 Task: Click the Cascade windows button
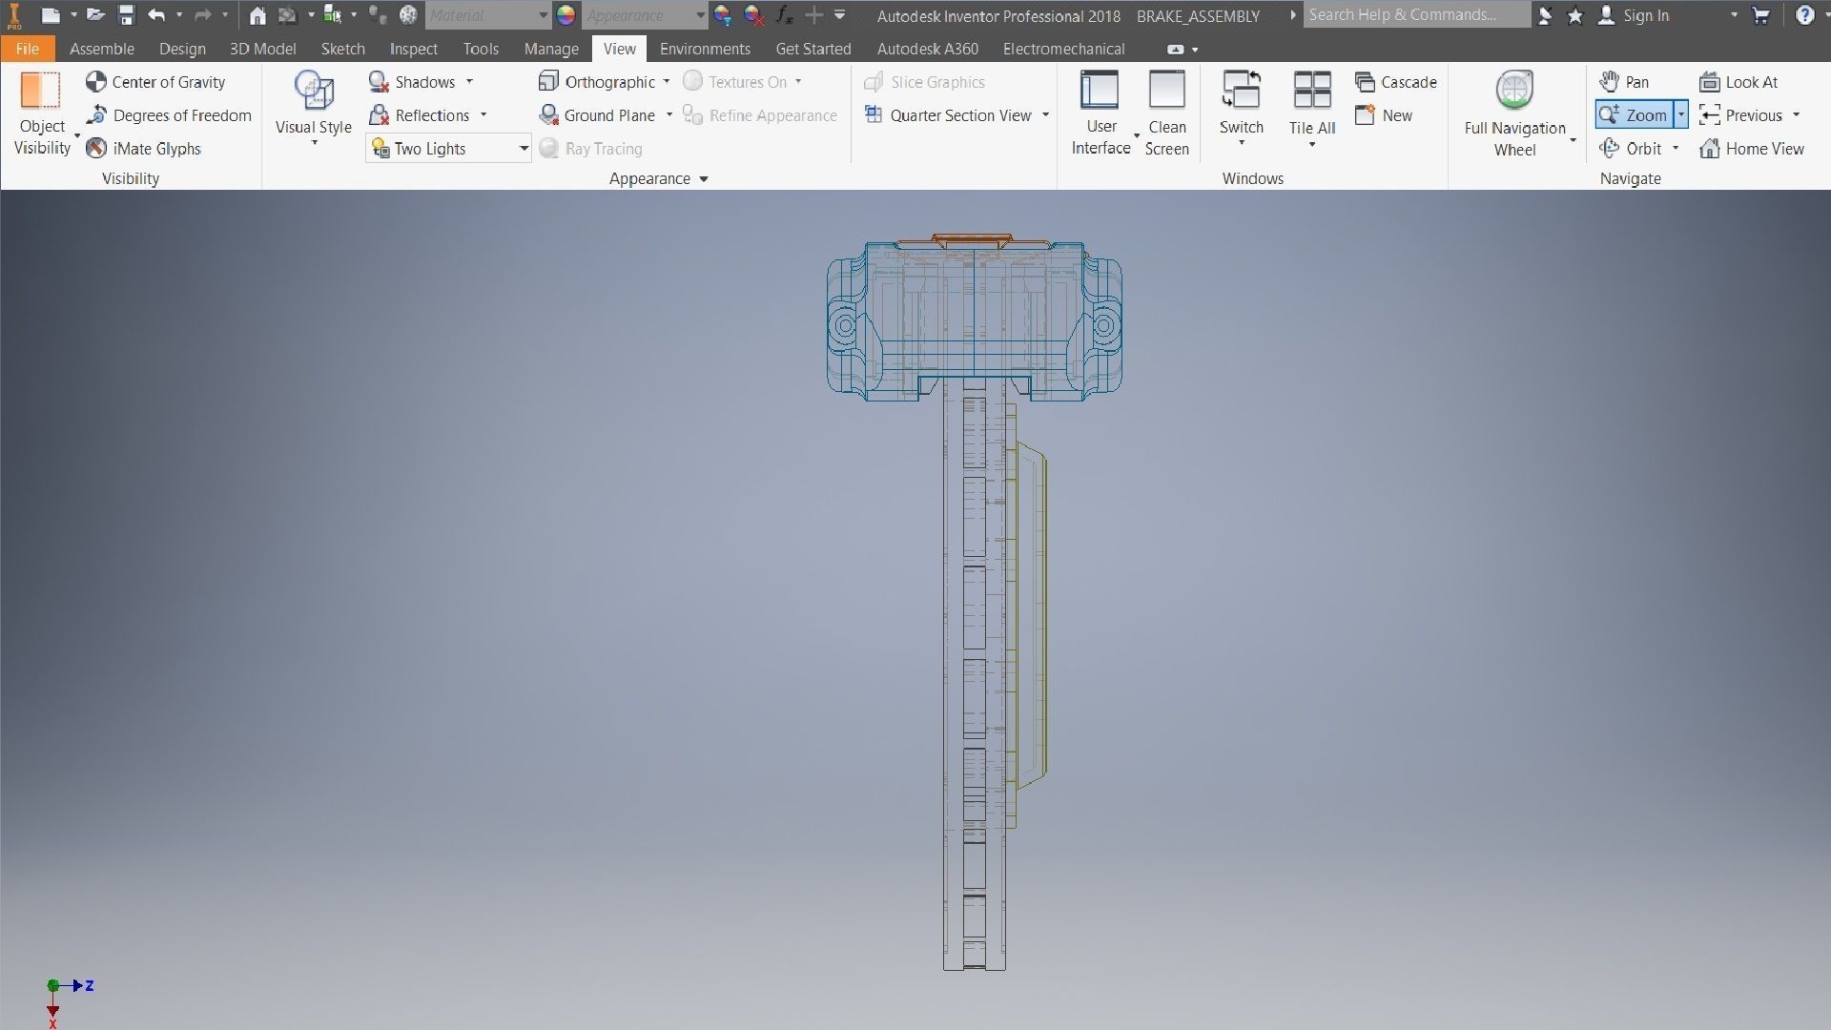(1396, 82)
